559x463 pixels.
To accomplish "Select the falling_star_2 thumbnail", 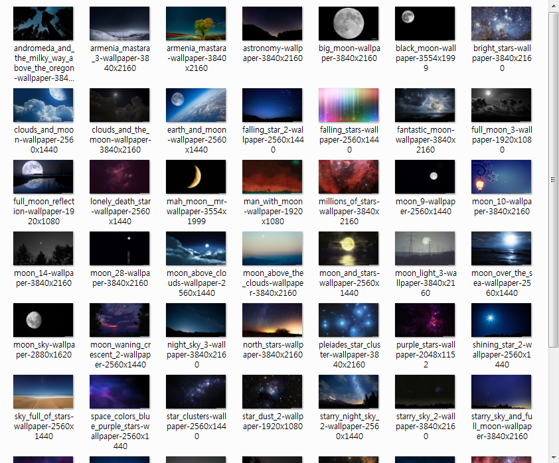I will 272,105.
